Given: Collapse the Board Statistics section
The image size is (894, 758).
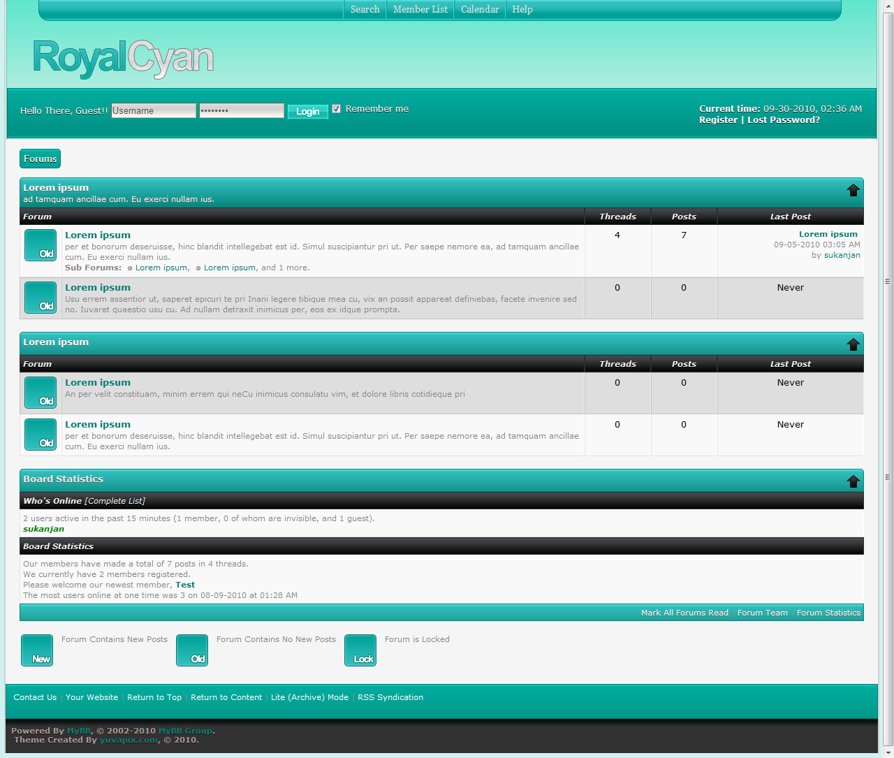Looking at the screenshot, I should tap(853, 481).
